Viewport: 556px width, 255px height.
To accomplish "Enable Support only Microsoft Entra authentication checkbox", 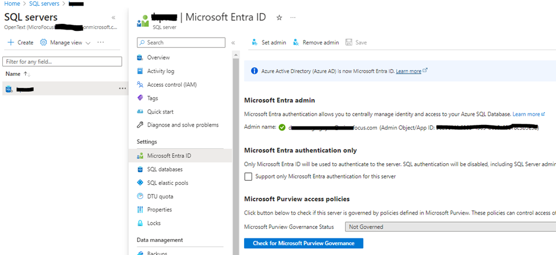I will 248,177.
